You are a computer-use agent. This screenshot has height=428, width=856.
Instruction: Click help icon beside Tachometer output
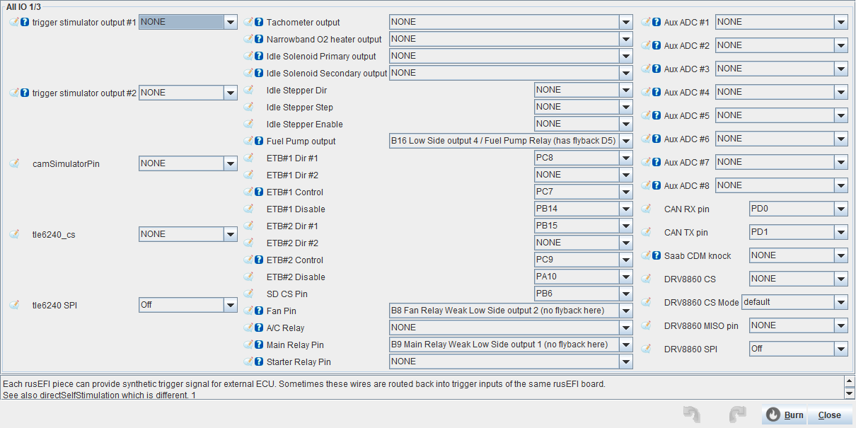coord(259,23)
